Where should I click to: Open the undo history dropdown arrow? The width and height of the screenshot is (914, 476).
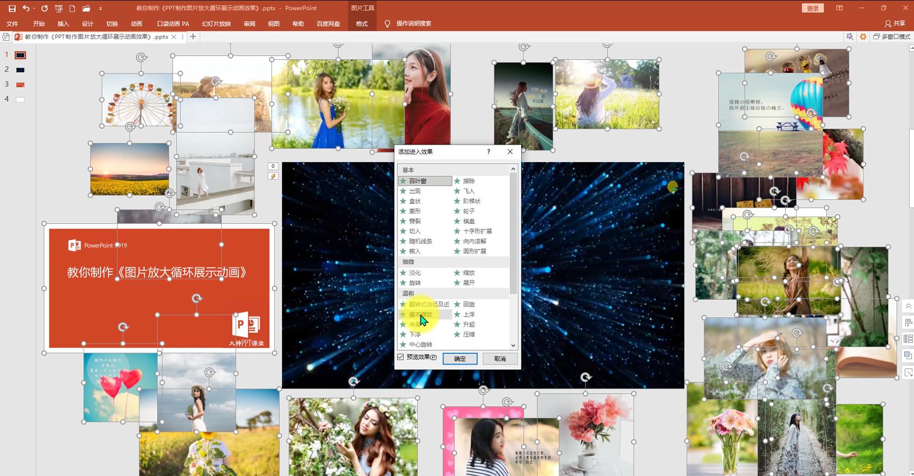34,9
